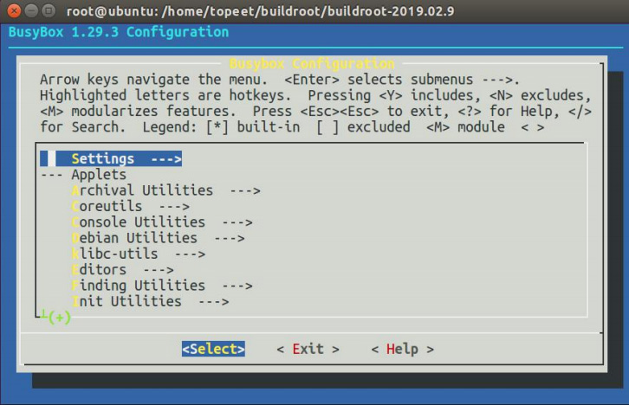Open the Editors submenu
The width and height of the screenshot is (629, 405).
(123, 270)
